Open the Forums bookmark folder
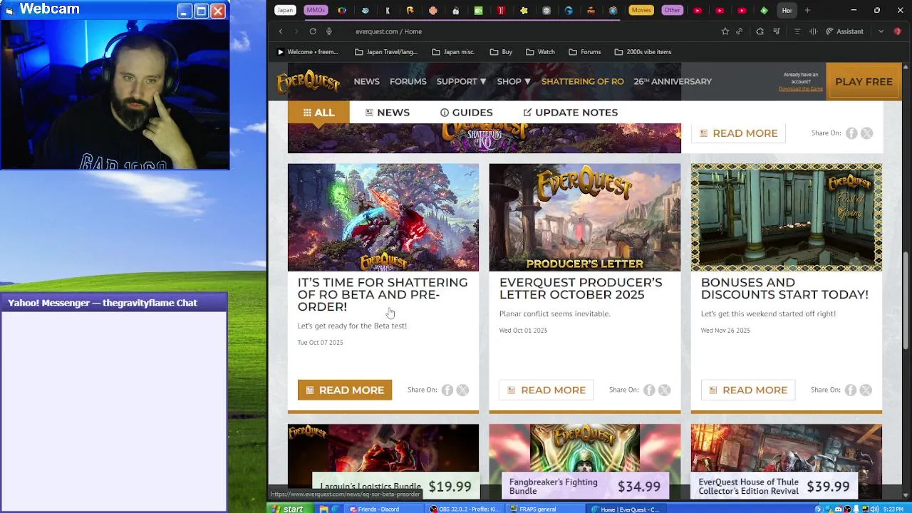This screenshot has height=513, width=912. (584, 52)
